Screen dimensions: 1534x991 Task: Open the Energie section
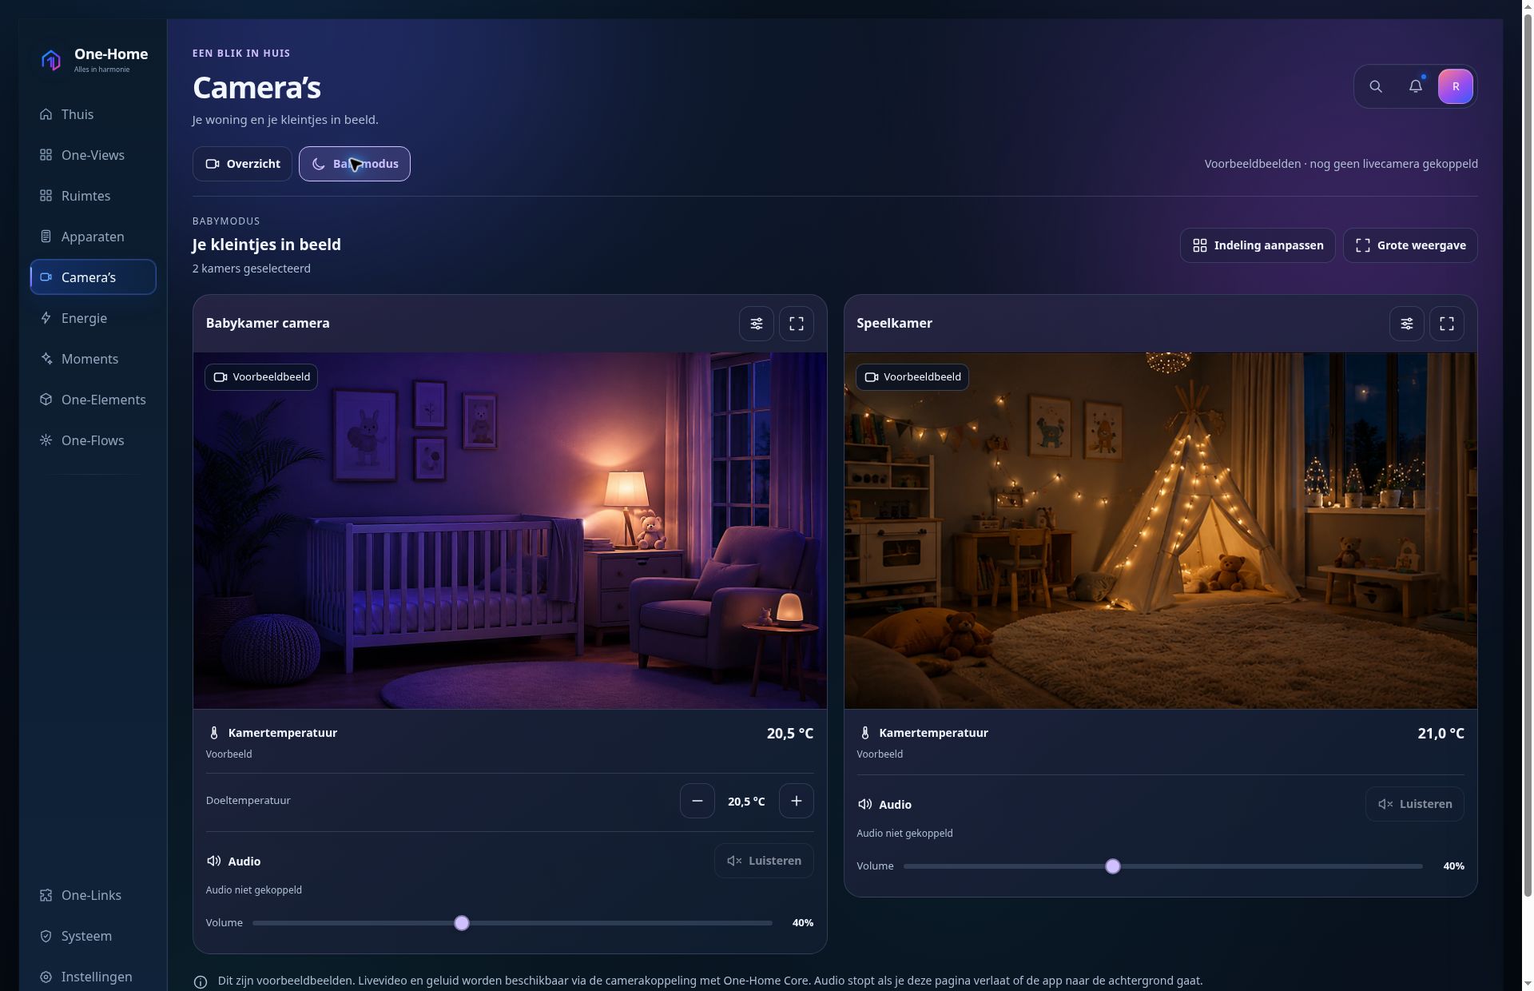93,318
